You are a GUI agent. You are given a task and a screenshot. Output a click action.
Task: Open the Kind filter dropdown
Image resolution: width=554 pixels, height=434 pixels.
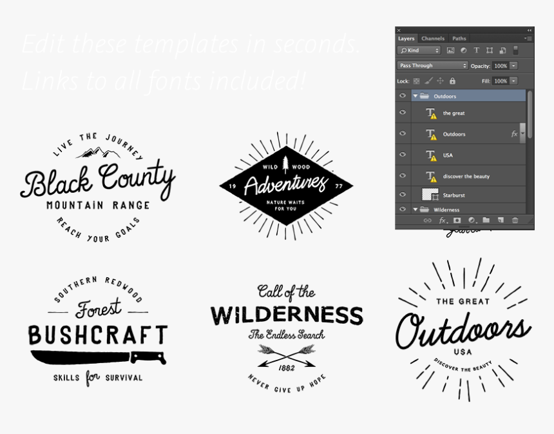click(x=419, y=50)
